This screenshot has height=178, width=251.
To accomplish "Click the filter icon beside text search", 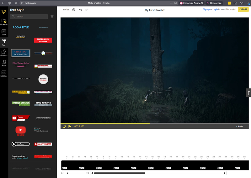I will point(52,17).
